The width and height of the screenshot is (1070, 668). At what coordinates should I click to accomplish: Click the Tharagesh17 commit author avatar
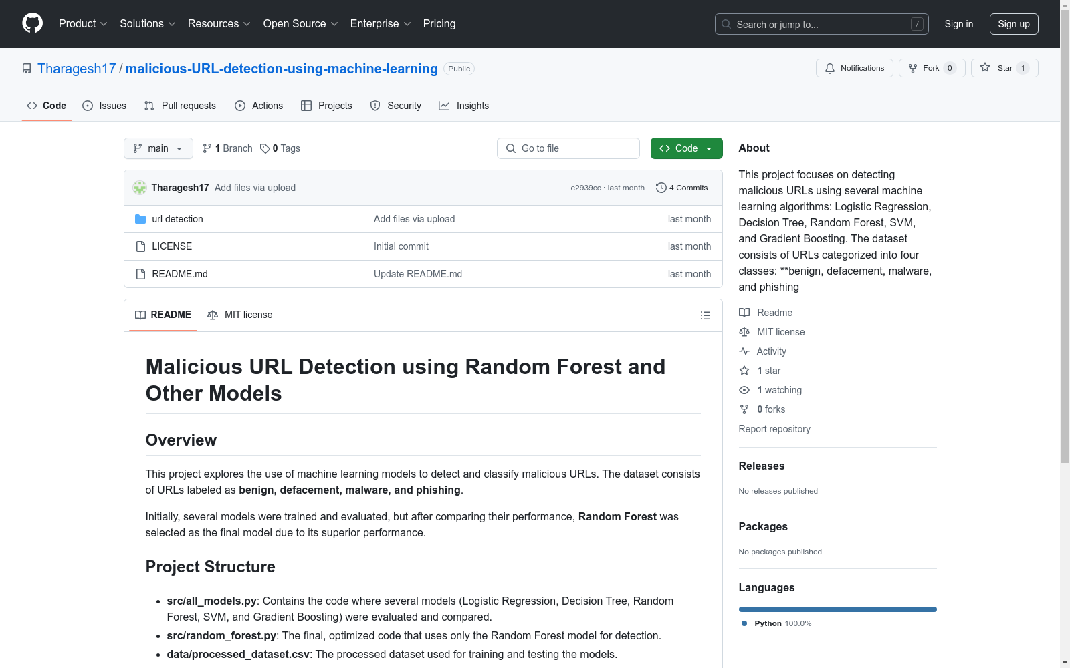pos(140,188)
